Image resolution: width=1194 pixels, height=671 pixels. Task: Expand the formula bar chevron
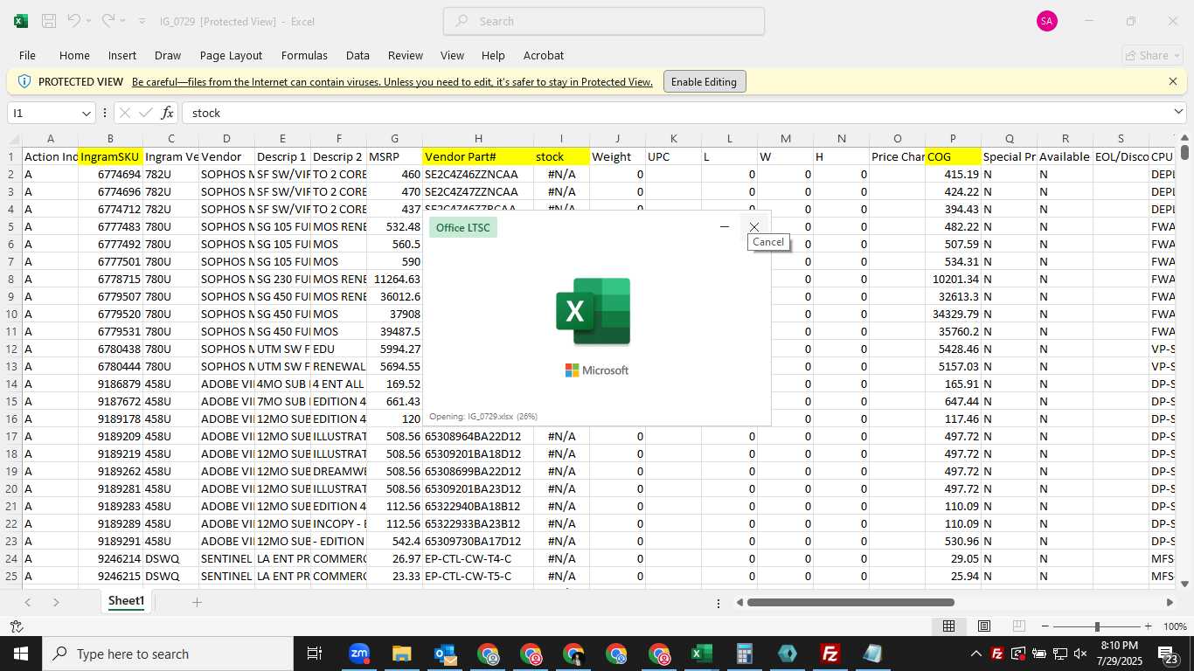point(1178,112)
